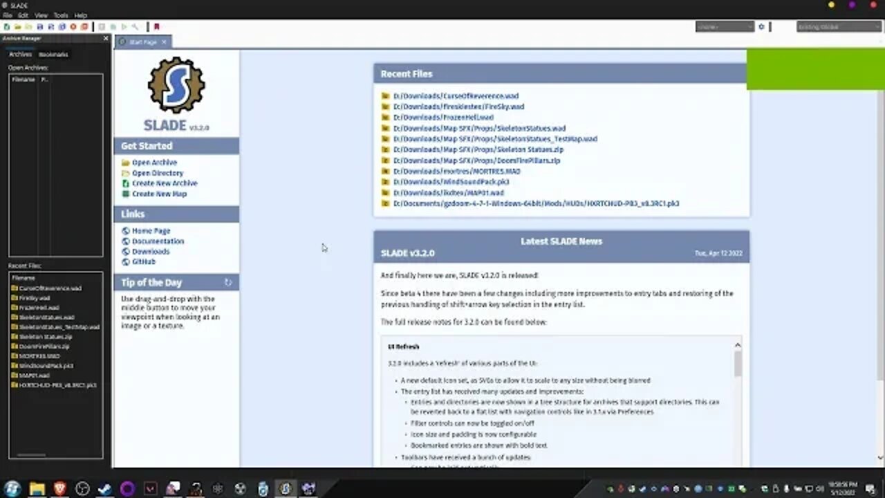Click the red Close Archive toolbar icon

click(73, 27)
